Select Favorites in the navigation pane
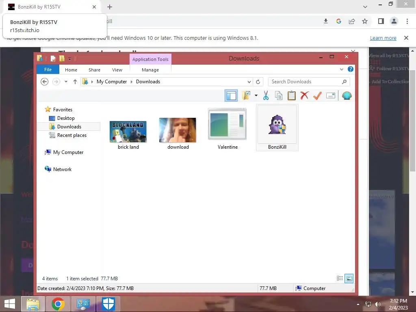416x312 pixels. point(58,110)
